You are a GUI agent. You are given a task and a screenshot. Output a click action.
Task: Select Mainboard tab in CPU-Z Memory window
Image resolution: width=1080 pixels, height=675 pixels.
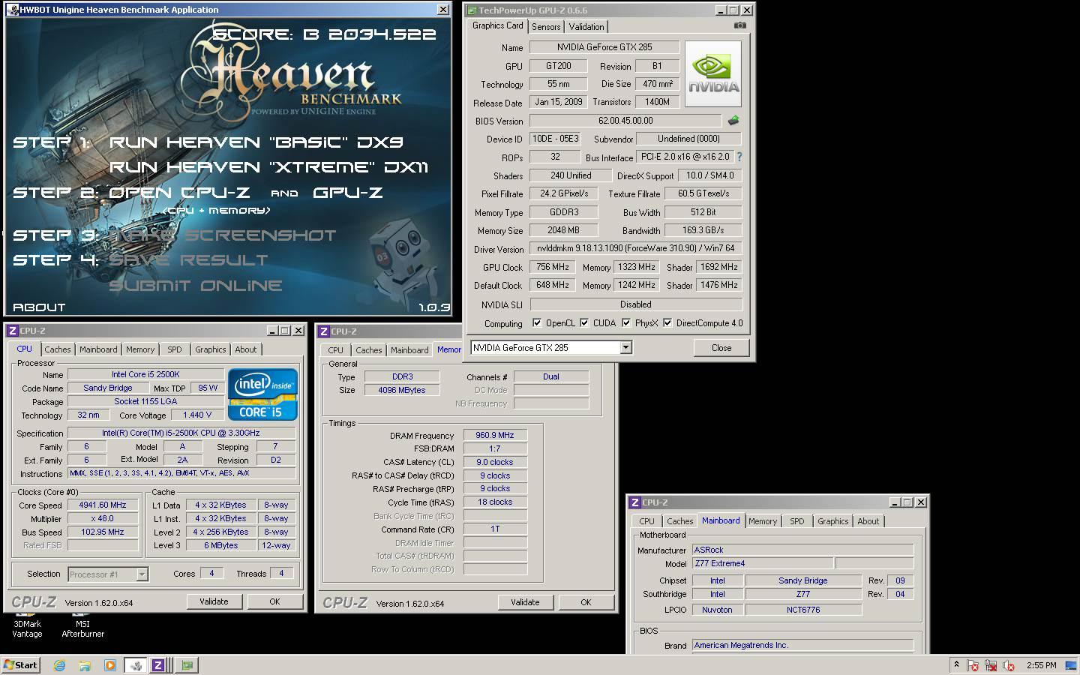pyautogui.click(x=409, y=350)
